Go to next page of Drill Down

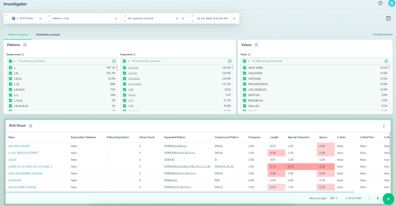click(x=377, y=198)
